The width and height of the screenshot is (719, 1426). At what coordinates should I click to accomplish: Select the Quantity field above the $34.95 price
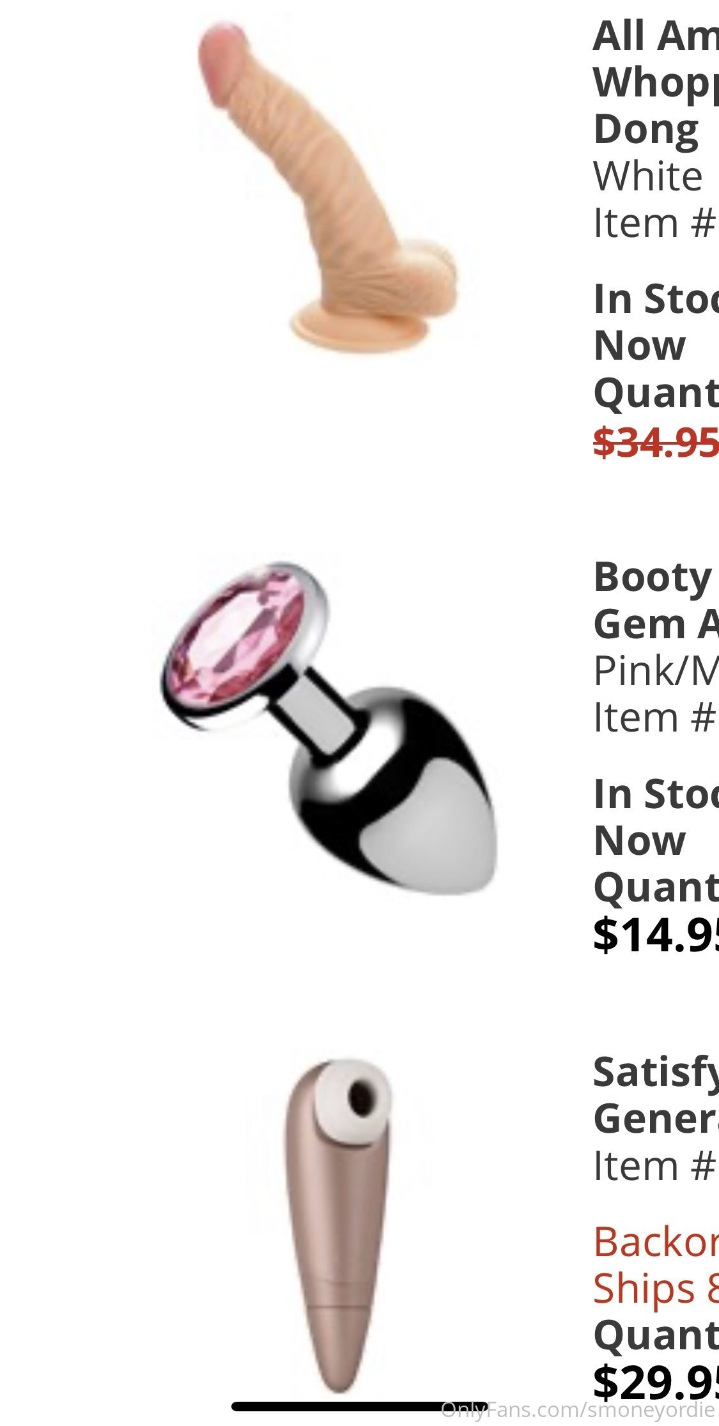(x=656, y=393)
